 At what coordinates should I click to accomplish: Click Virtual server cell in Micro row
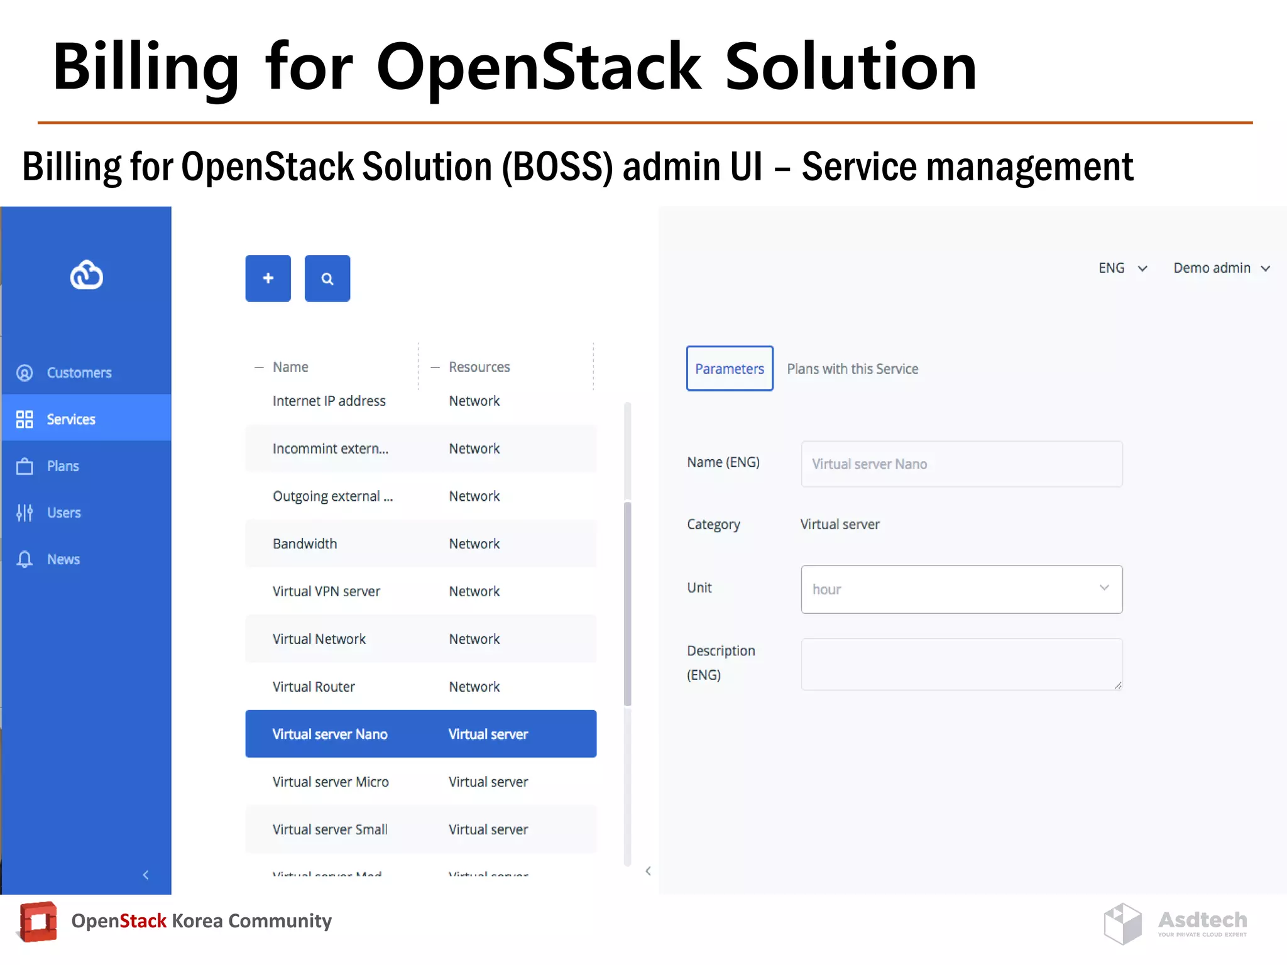(x=488, y=782)
